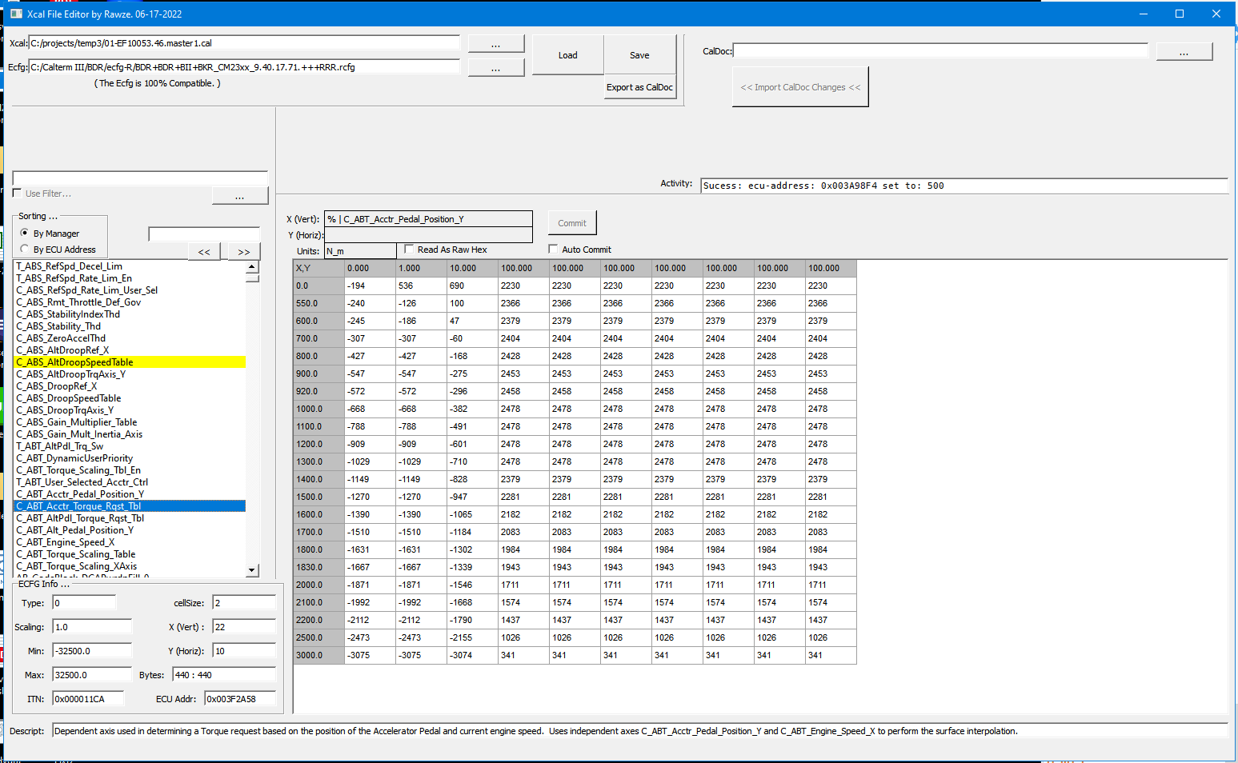Click row header 550.0 in table
Screen dimensions: 1238x763
tap(319, 303)
